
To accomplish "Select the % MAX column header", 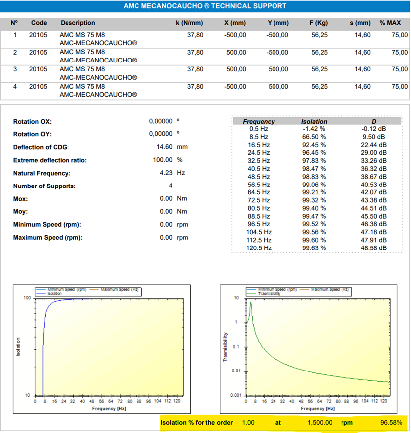I will [x=390, y=23].
